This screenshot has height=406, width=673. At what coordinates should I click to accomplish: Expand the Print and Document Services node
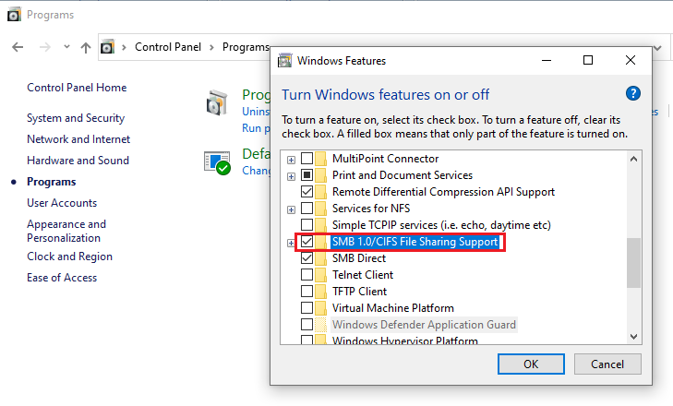tap(291, 175)
